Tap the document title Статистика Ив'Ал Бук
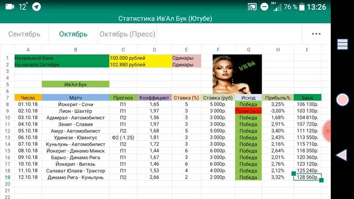Screen dimensions: 354x199 click(x=165, y=18)
